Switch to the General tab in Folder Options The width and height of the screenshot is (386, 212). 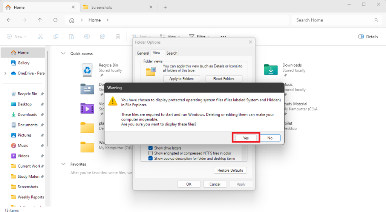[142, 53]
